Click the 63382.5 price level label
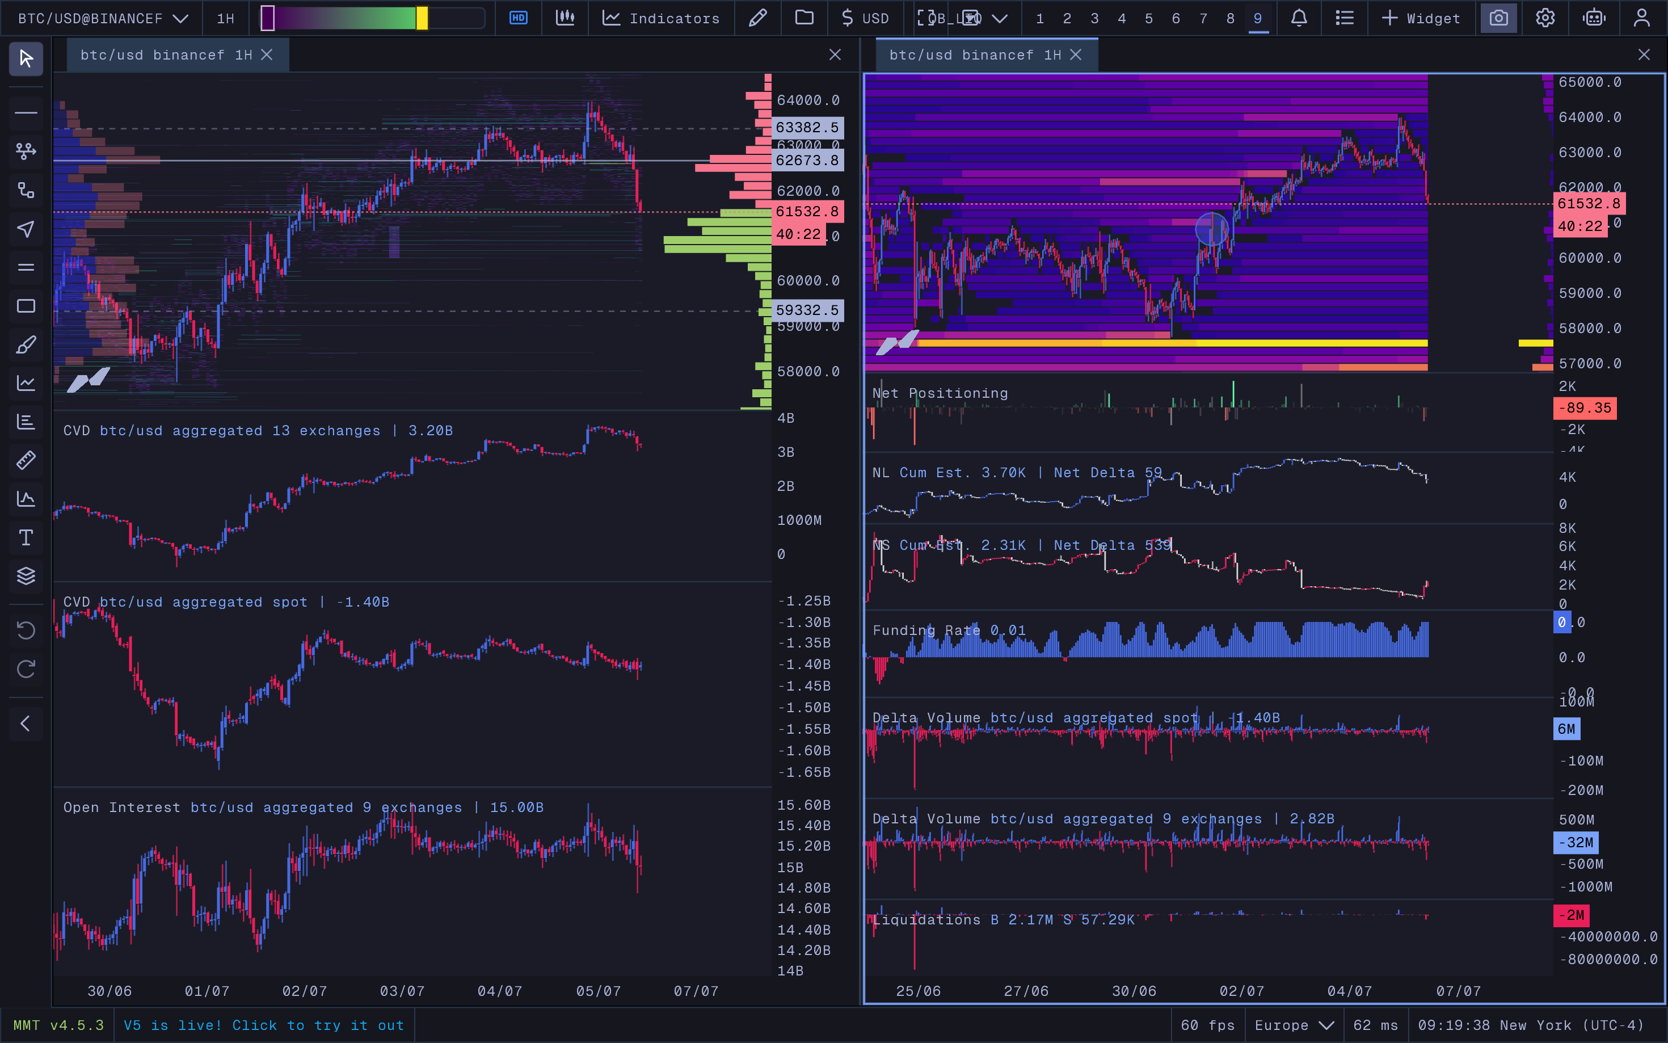 pyautogui.click(x=807, y=127)
